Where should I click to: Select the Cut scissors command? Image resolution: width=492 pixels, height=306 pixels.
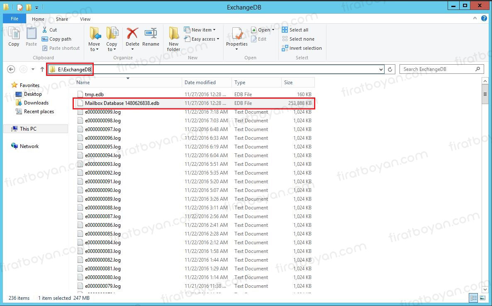(50, 30)
